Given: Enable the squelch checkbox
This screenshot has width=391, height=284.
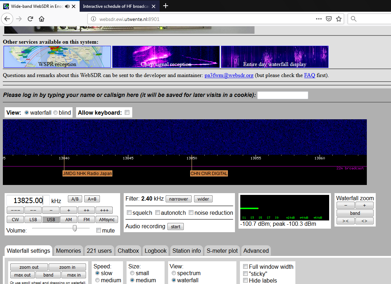Looking at the screenshot, I should pyautogui.click(x=129, y=213).
